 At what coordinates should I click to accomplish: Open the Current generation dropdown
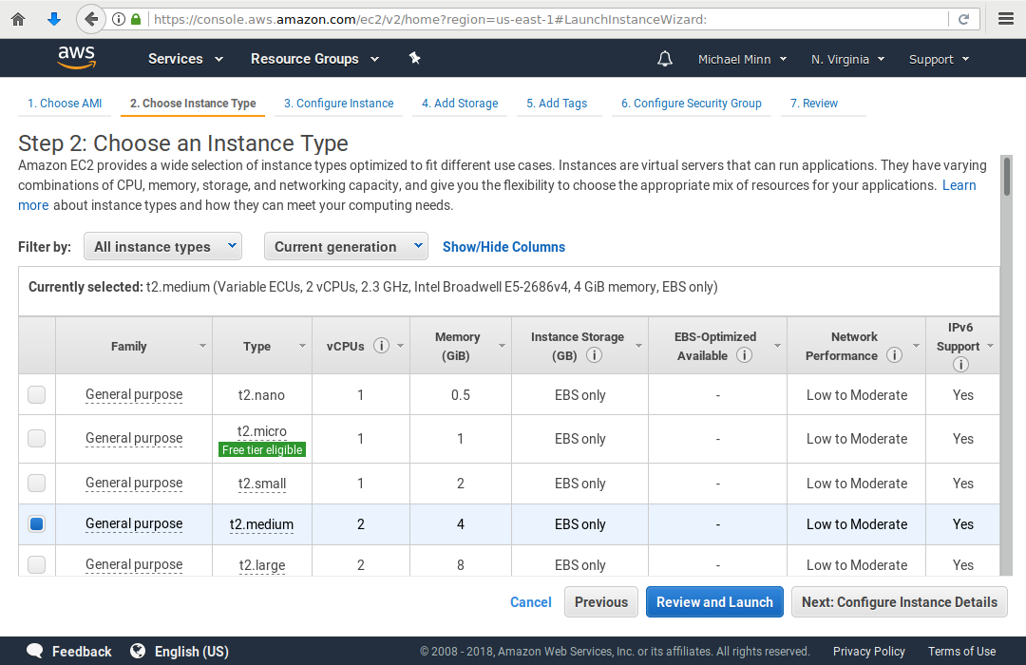(x=346, y=246)
